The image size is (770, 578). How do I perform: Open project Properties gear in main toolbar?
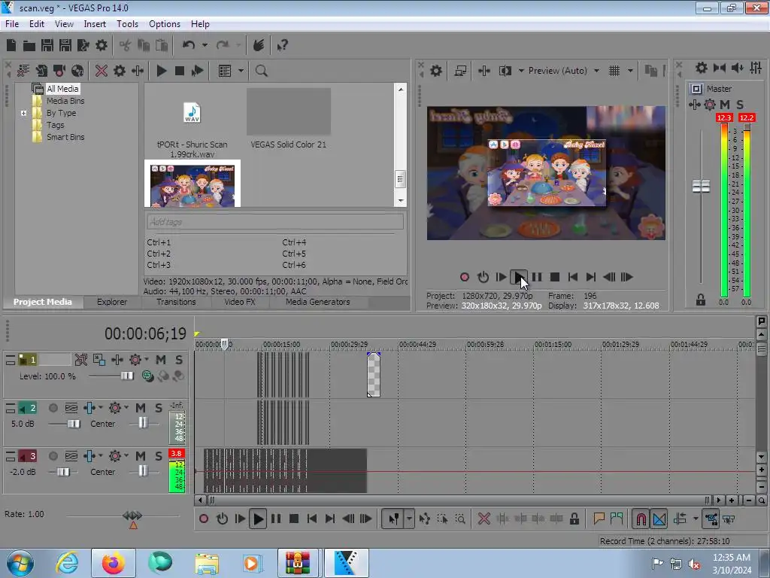pyautogui.click(x=102, y=46)
